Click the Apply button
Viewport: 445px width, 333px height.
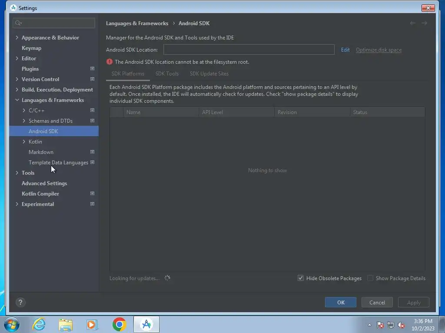point(414,302)
